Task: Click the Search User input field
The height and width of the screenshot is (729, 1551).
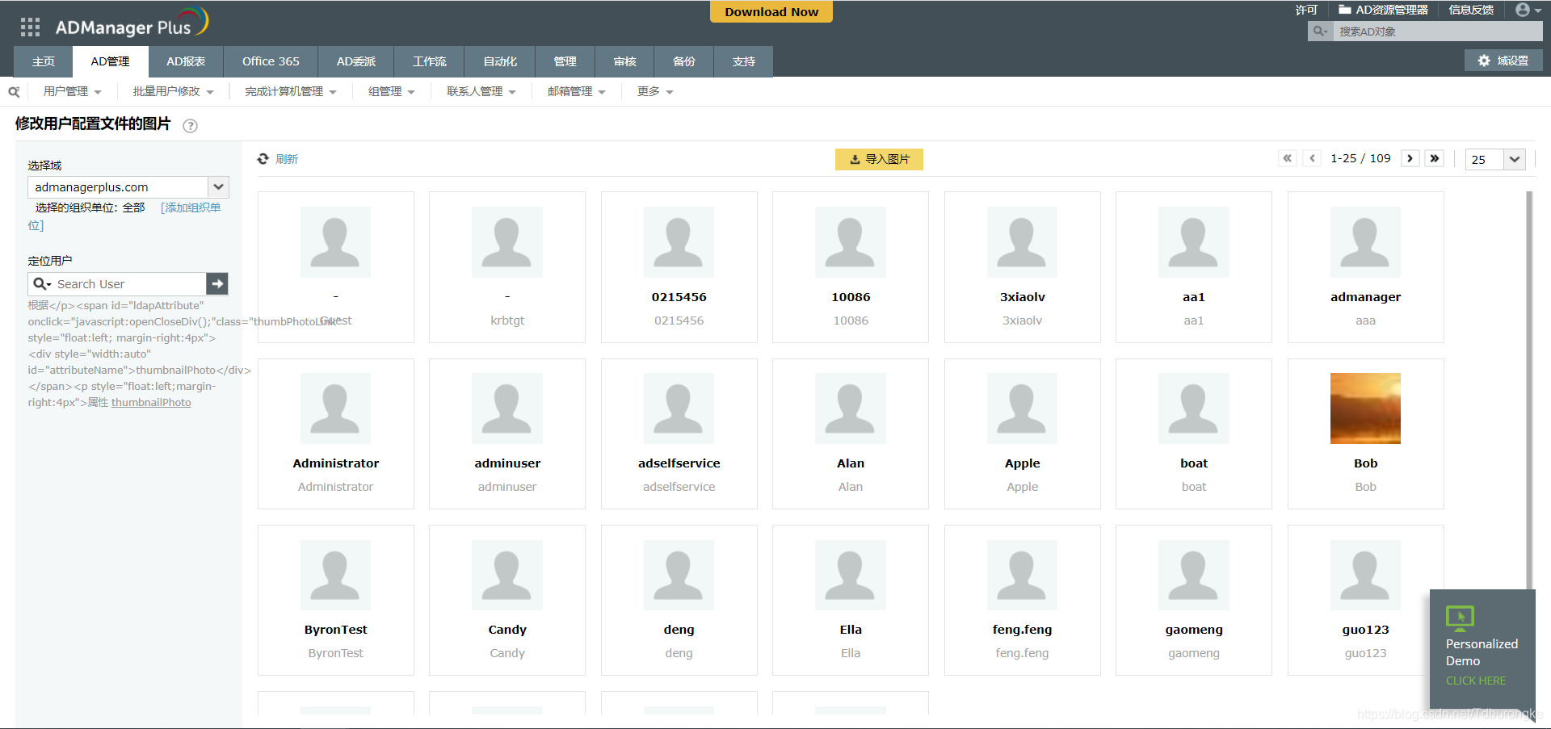Action: 129,284
